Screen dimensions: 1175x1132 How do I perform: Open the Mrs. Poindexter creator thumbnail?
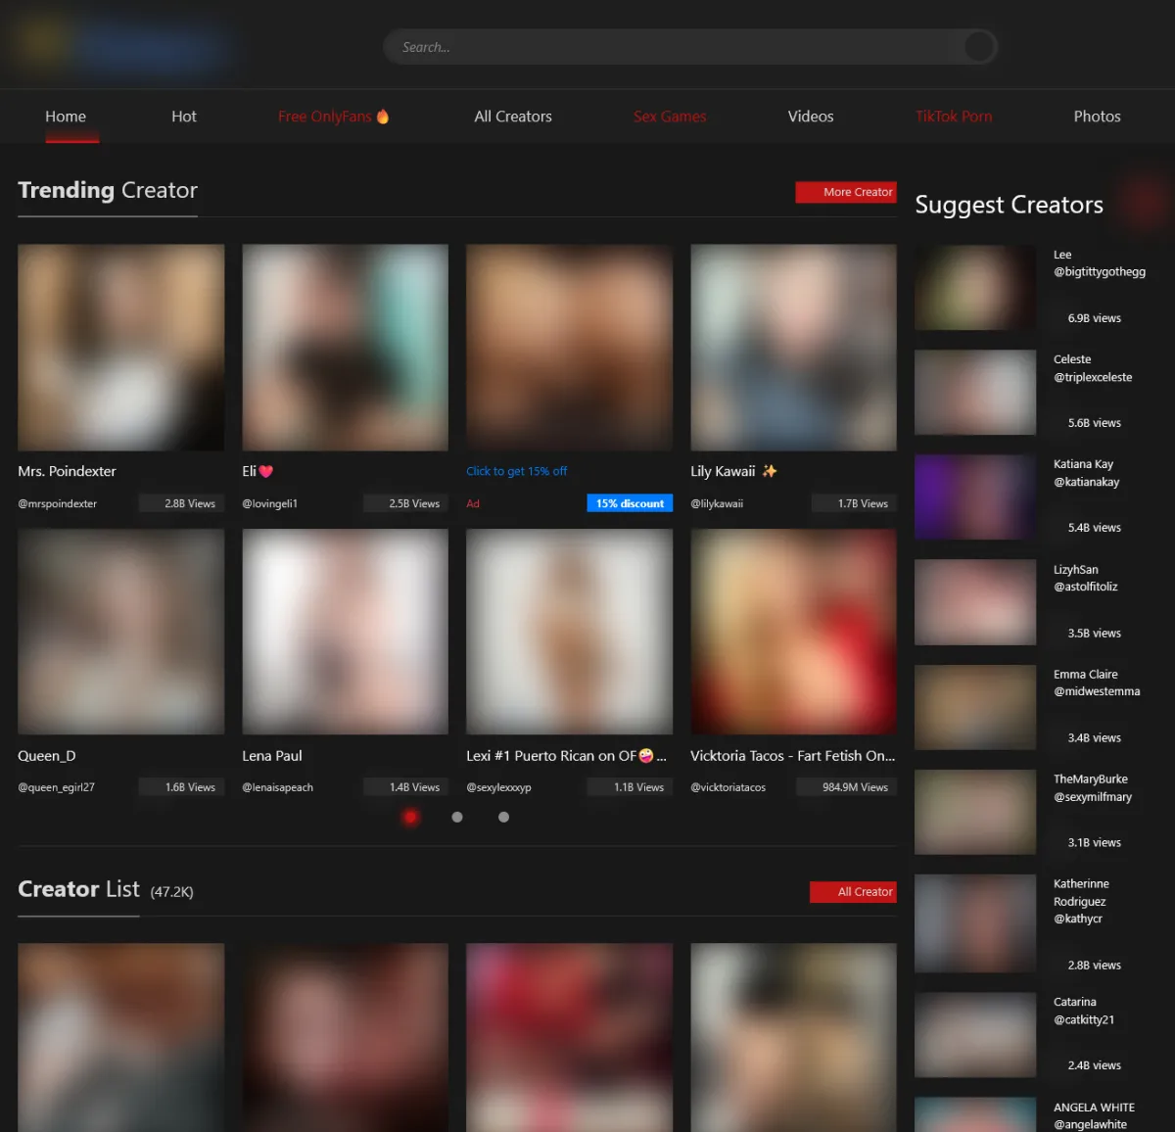coord(121,348)
